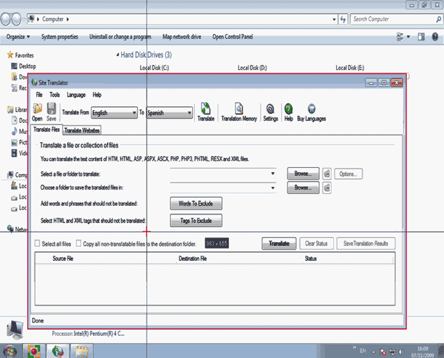
Task: Toggle the preview pane icon in Explorer
Action: (x=421, y=36)
